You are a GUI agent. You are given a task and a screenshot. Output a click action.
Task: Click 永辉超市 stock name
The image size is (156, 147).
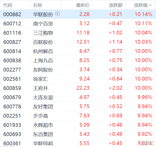(x=43, y=125)
